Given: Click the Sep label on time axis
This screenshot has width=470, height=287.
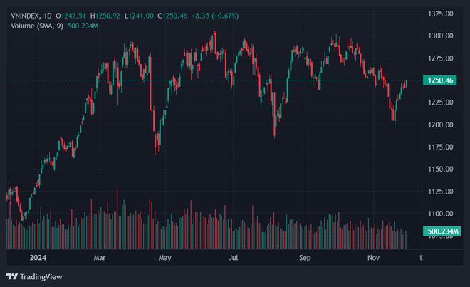Looking at the screenshot, I should point(305,256).
